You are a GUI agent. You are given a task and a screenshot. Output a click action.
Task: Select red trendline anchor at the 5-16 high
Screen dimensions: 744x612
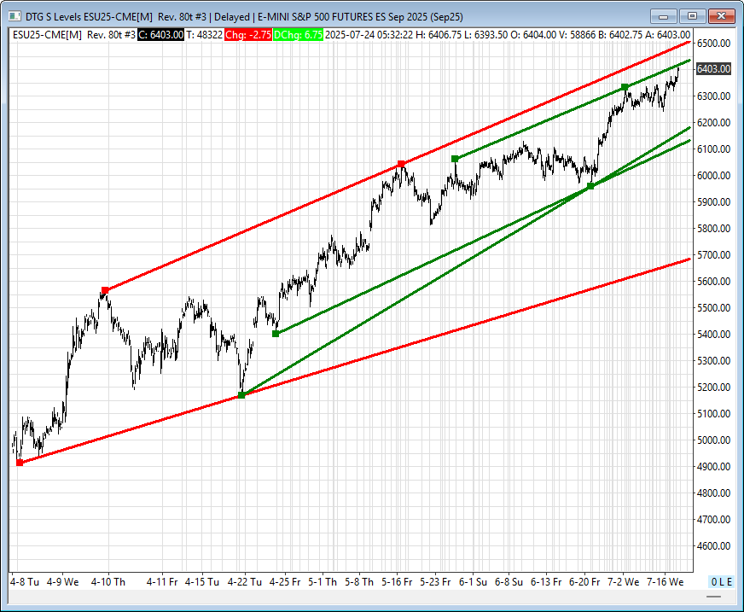pos(401,164)
